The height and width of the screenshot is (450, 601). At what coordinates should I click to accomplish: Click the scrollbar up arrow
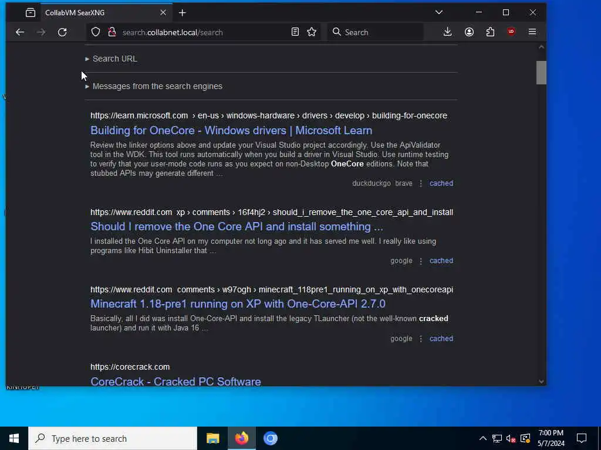coord(541,47)
